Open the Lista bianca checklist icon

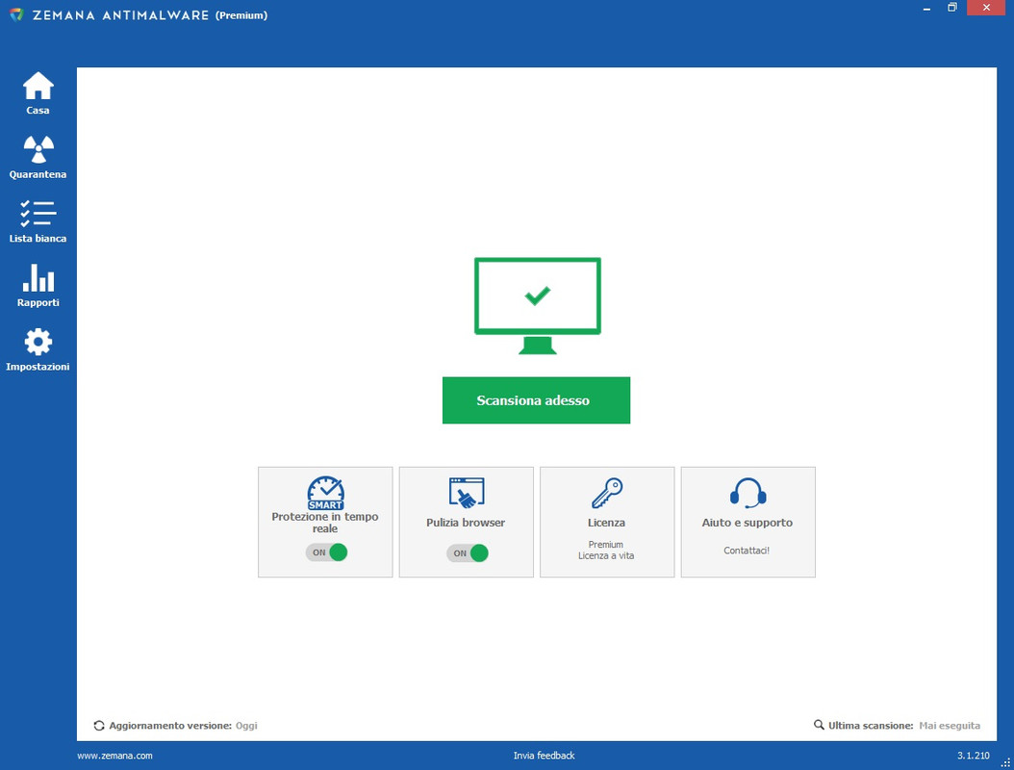(38, 214)
